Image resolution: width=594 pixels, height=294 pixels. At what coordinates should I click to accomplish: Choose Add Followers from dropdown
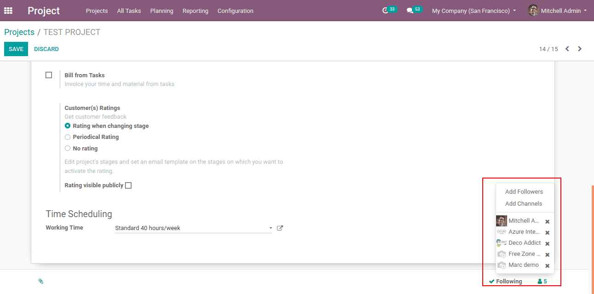[x=524, y=191]
